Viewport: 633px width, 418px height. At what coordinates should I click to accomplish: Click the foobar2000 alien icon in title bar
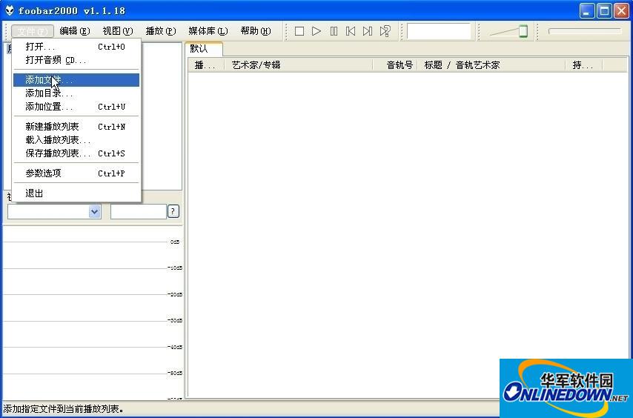click(10, 10)
